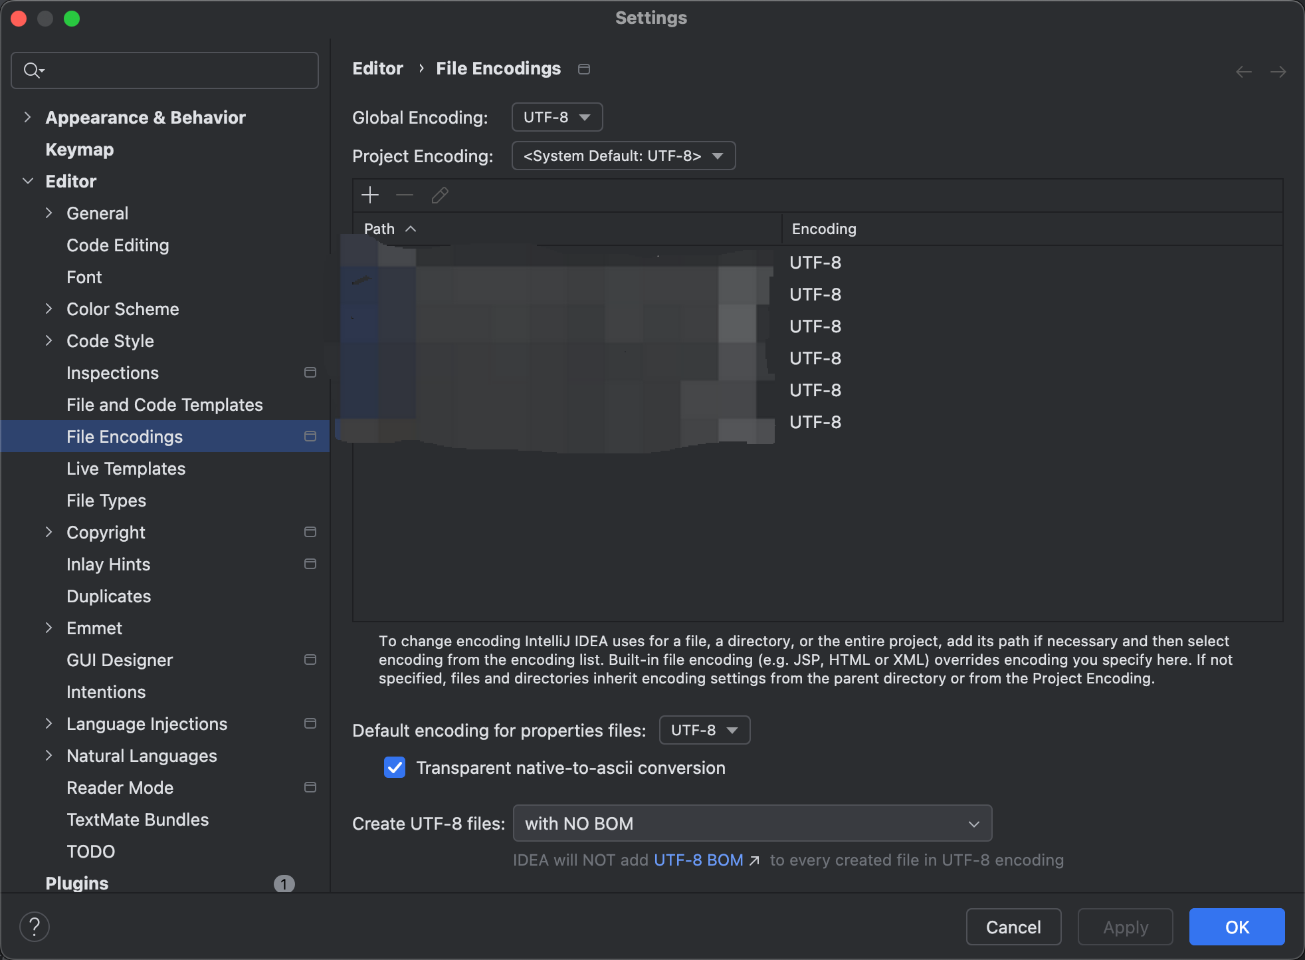This screenshot has height=960, width=1305.
Task: Expand Appearance & Behavior section
Action: 27,117
